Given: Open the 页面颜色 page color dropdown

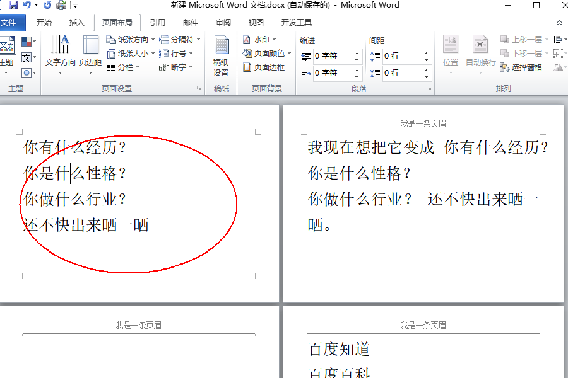Looking at the screenshot, I should click(267, 54).
